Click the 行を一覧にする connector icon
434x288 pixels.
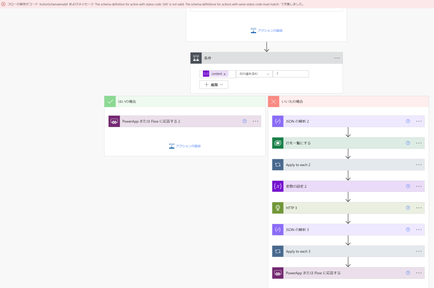point(278,143)
